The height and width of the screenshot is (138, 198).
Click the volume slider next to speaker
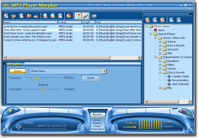click(x=131, y=127)
